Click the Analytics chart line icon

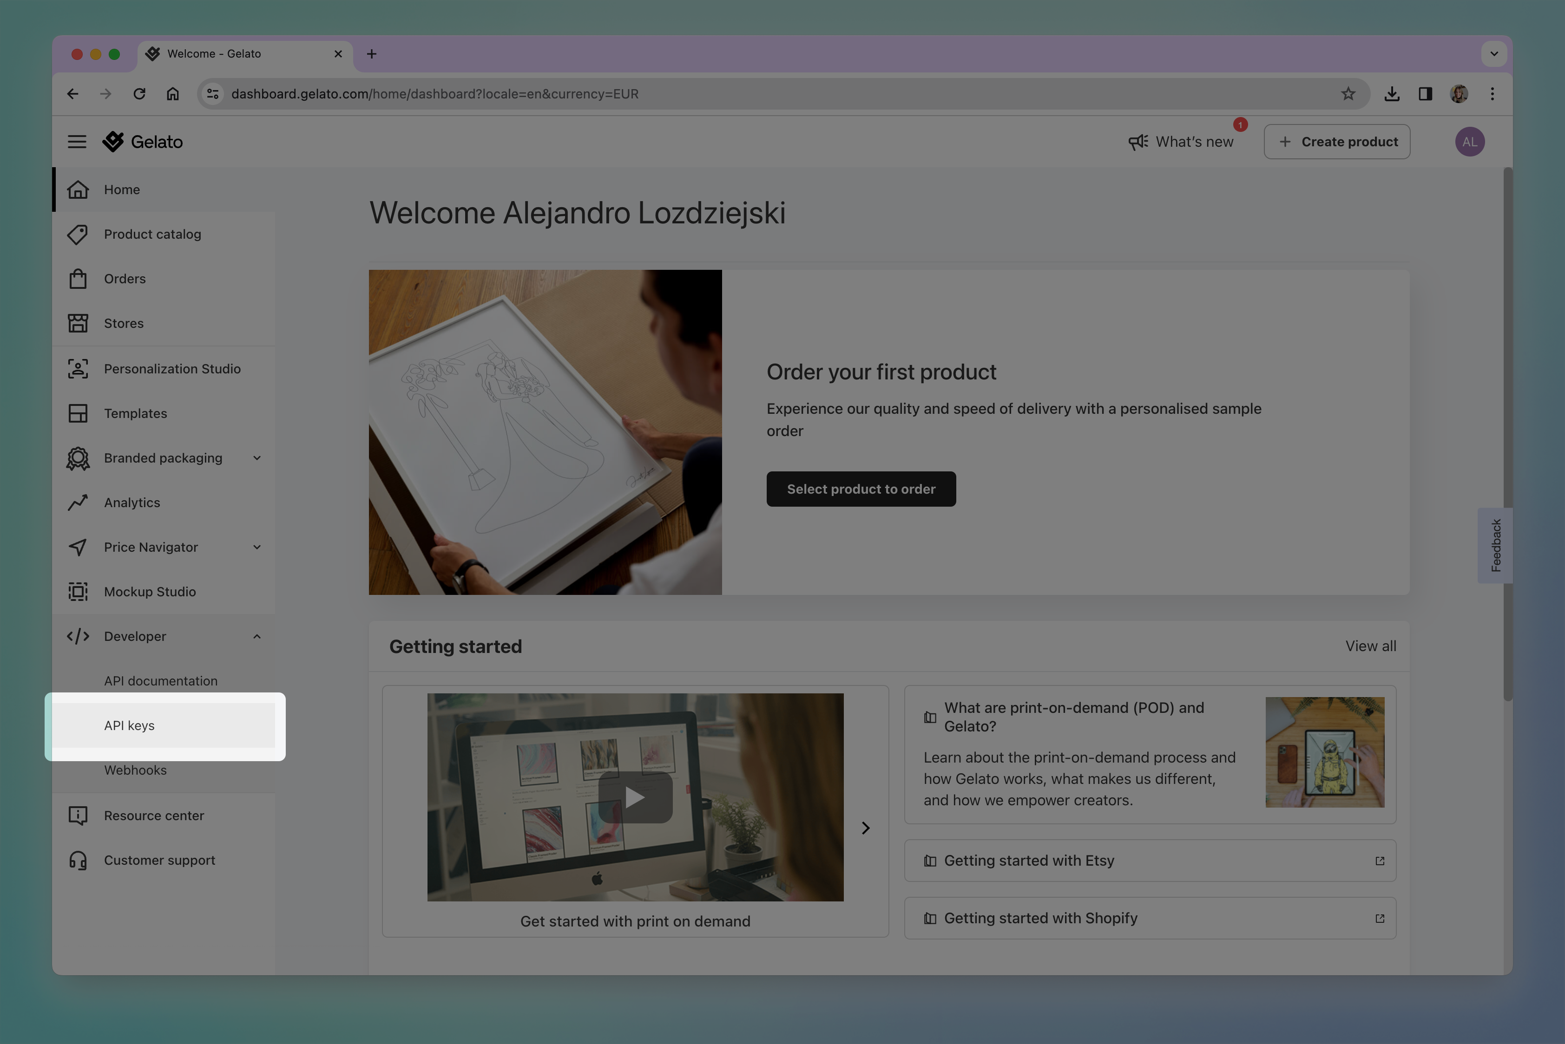78,502
